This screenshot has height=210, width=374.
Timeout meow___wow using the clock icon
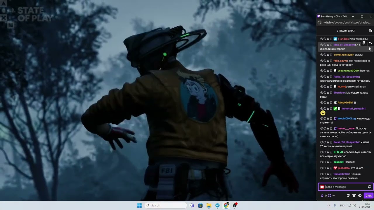pos(325,129)
